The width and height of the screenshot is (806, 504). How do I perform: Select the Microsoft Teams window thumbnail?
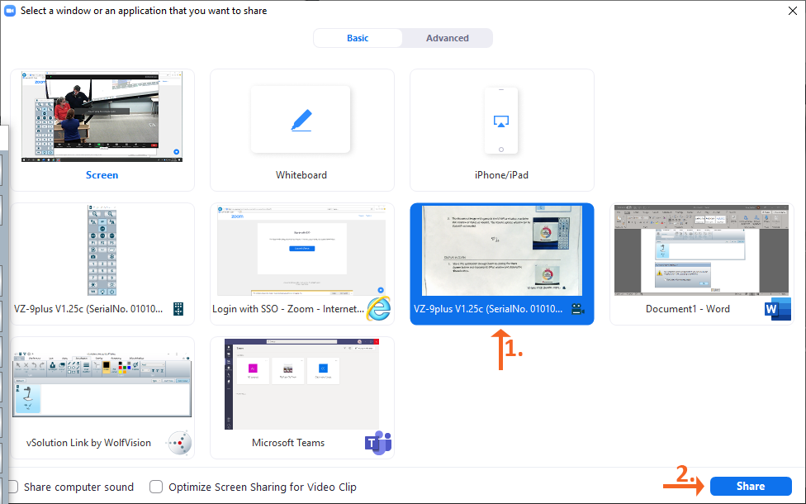coord(301,384)
